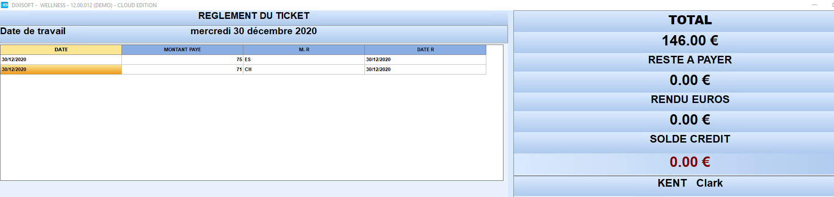Click the RESTE A PAYER amount
834x197 pixels.
pos(690,80)
